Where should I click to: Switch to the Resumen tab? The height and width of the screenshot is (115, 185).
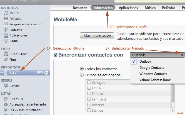(80, 8)
